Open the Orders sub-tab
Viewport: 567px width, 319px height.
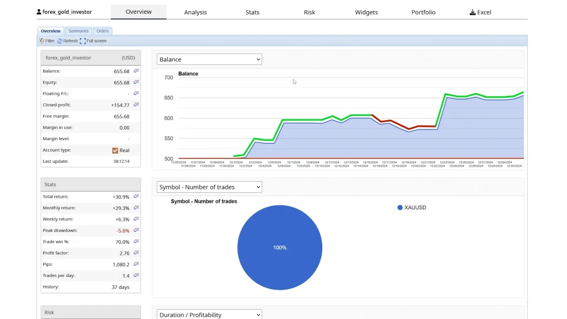point(102,31)
